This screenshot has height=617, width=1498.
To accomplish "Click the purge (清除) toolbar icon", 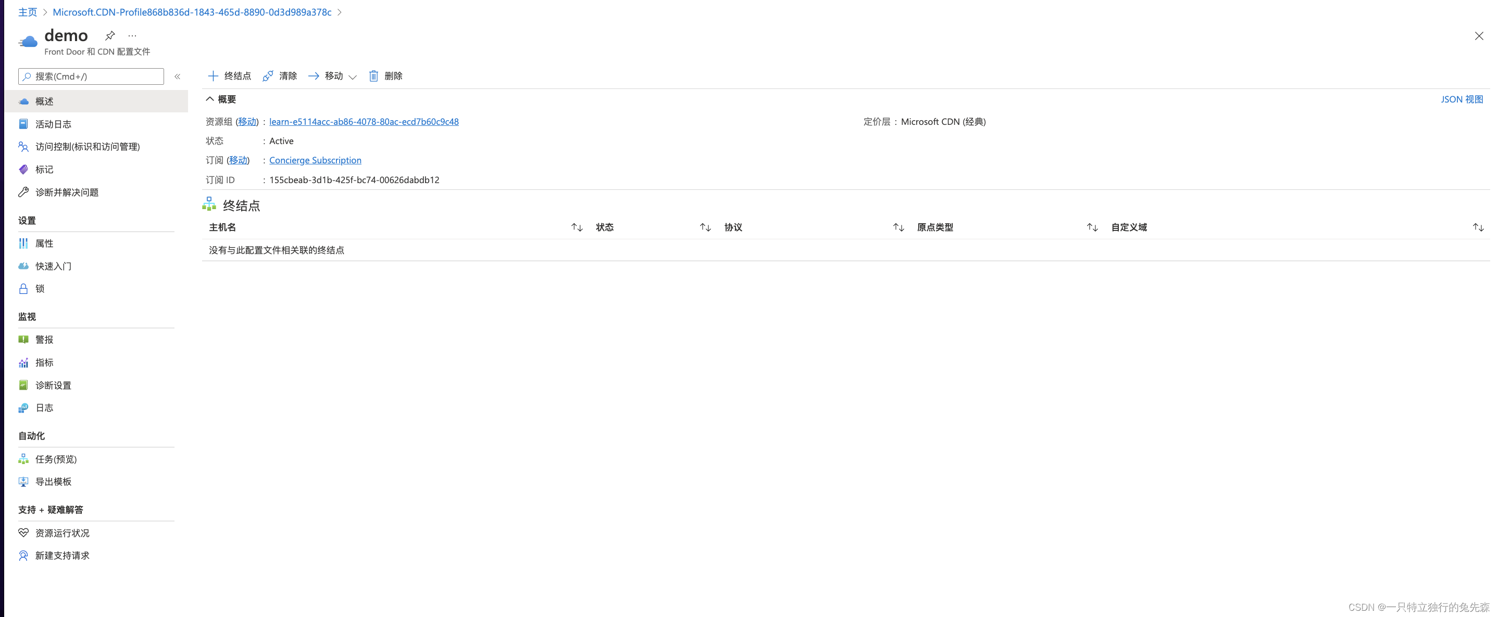I will pyautogui.click(x=268, y=76).
